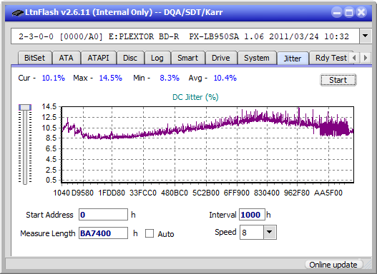Click the Cur value 10.1%
This screenshot has height=274, width=377.
(54, 78)
